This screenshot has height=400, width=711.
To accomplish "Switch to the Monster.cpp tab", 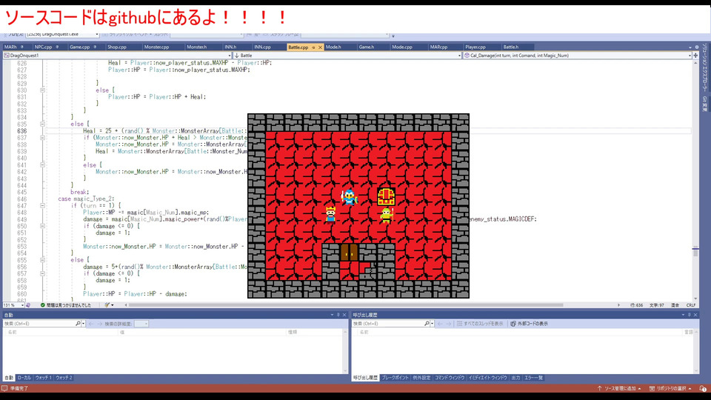I will [156, 47].
